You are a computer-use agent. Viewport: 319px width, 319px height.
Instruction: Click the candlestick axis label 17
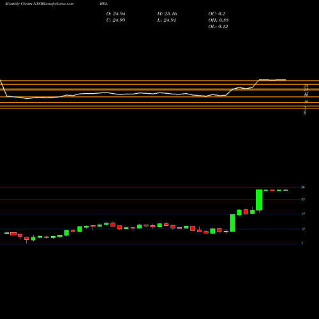pos(303,214)
